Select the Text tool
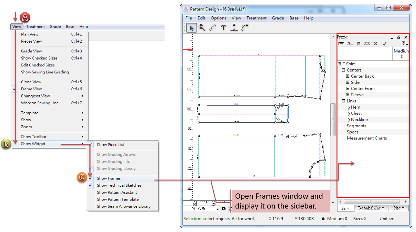Image resolution: width=416 pixels, height=232 pixels. coord(223,28)
